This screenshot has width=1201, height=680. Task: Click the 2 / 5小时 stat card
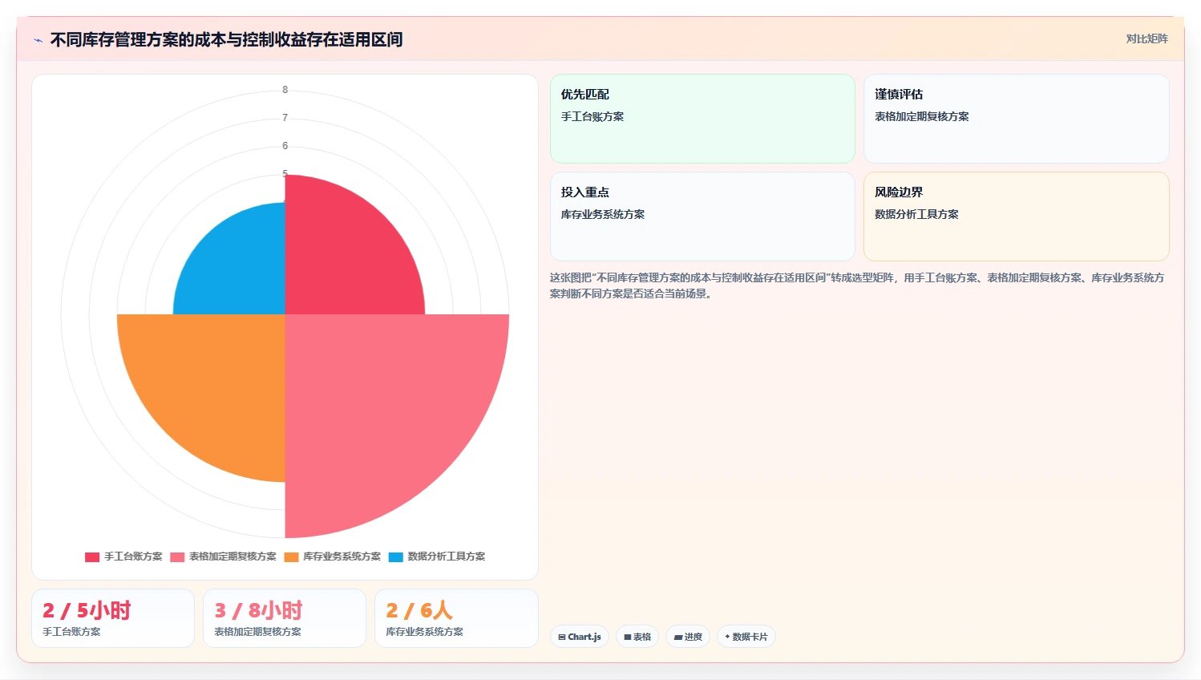coord(113,618)
